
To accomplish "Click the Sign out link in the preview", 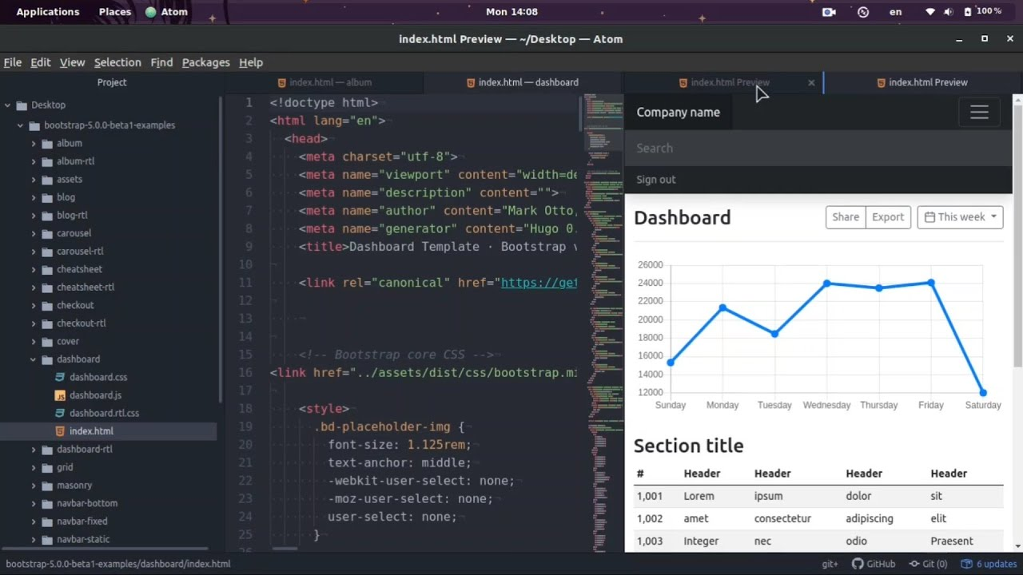I will [655, 179].
